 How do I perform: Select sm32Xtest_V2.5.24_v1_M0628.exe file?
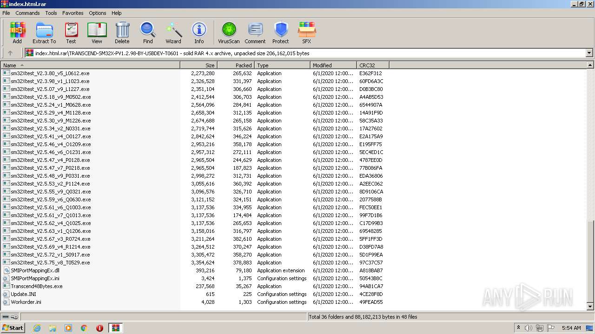click(x=51, y=105)
